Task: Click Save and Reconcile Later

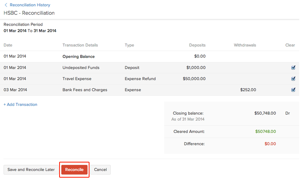Action: click(x=31, y=169)
